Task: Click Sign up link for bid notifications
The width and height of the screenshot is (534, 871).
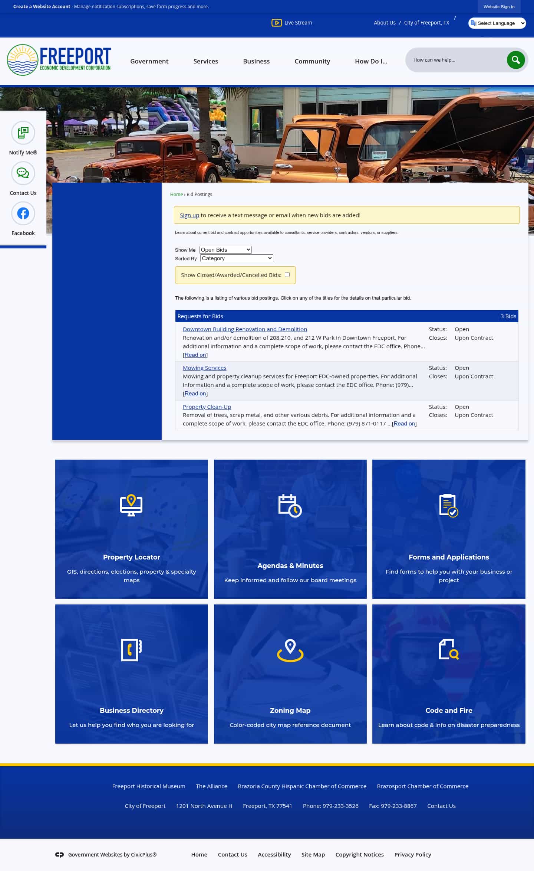Action: [189, 215]
